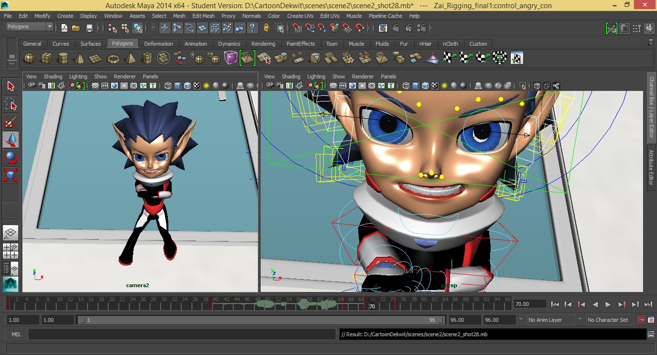Create a polygon pyramid from shelf
This screenshot has height=355, width=657.
130,58
